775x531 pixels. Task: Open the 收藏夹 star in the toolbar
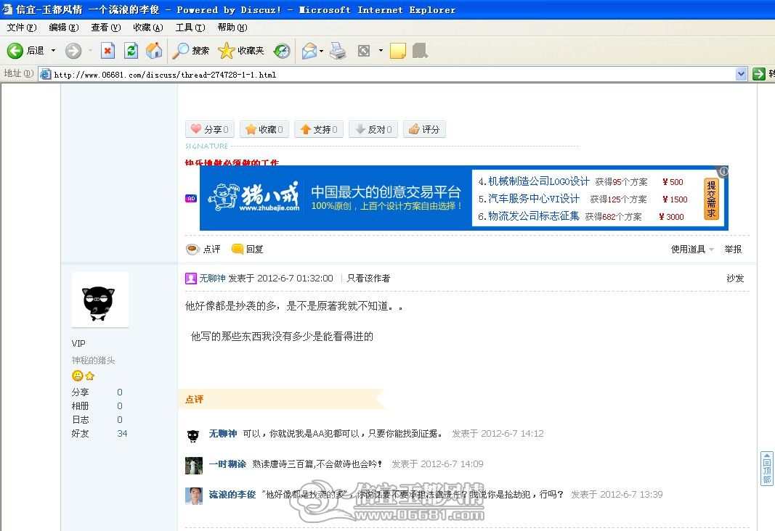[240, 50]
